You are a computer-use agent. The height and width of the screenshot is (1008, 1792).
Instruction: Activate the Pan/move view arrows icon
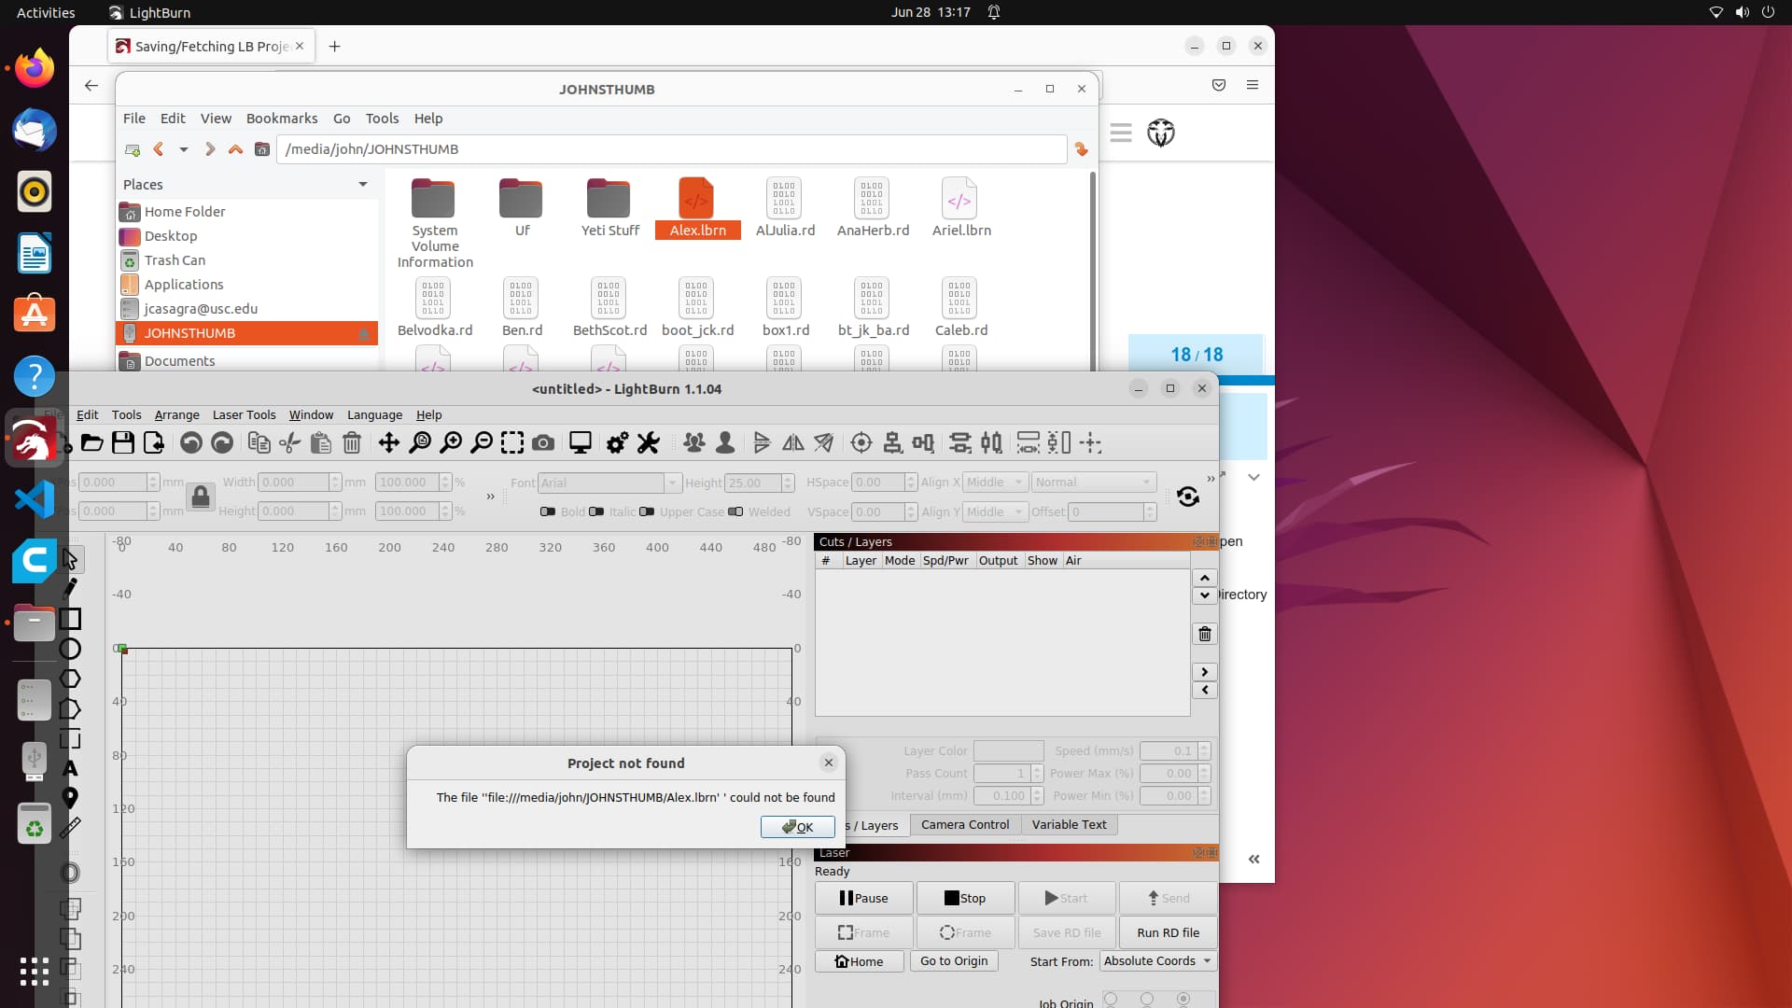pos(389,443)
